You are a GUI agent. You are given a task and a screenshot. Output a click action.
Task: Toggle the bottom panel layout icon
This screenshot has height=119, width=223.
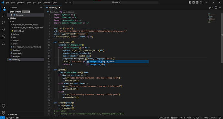click(194, 2)
